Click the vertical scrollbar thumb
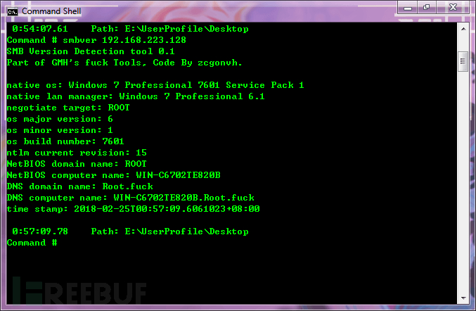The height and width of the screenshot is (311, 476). [x=463, y=61]
